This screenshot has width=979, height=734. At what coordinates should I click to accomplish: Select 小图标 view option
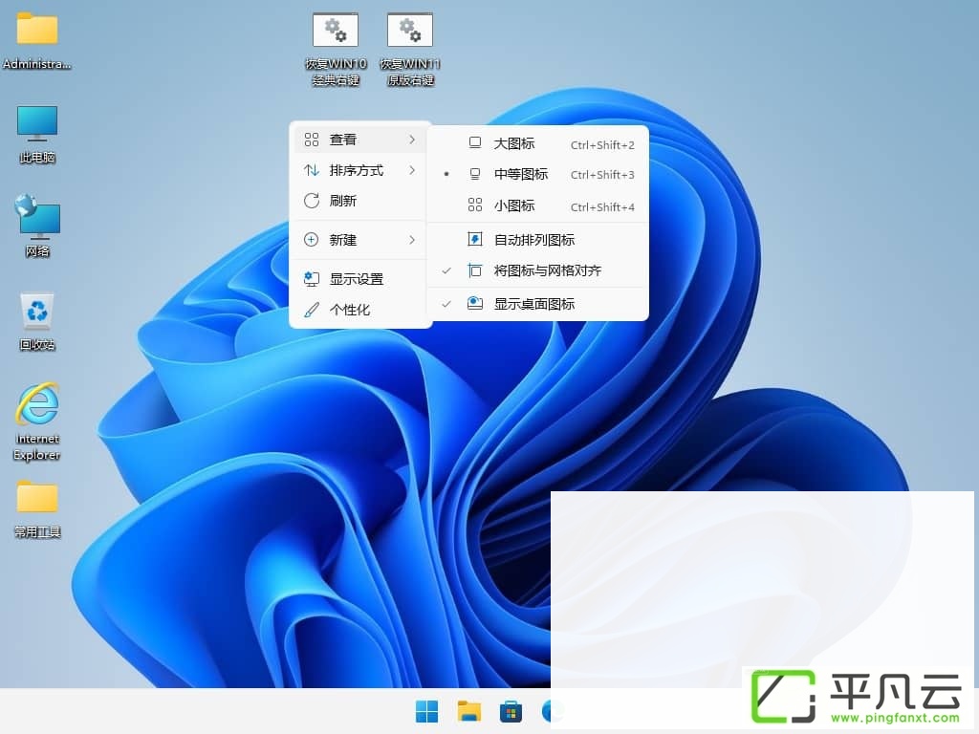point(537,205)
